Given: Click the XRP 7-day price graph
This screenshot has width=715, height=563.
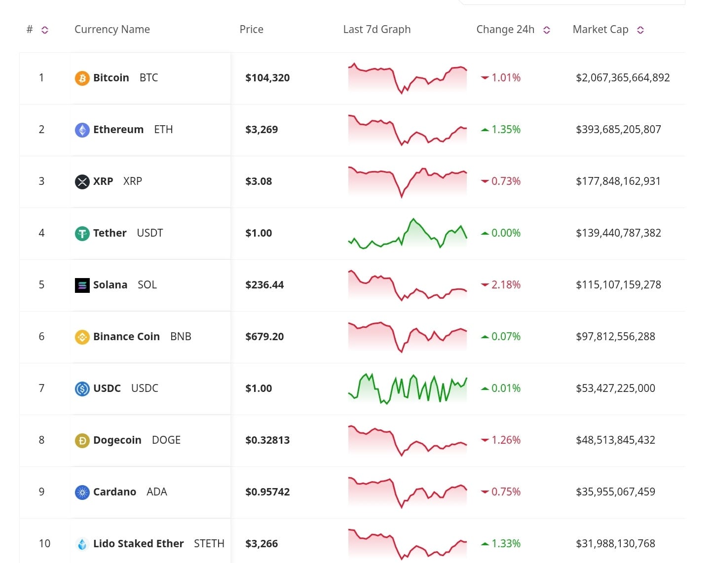Looking at the screenshot, I should click(408, 182).
